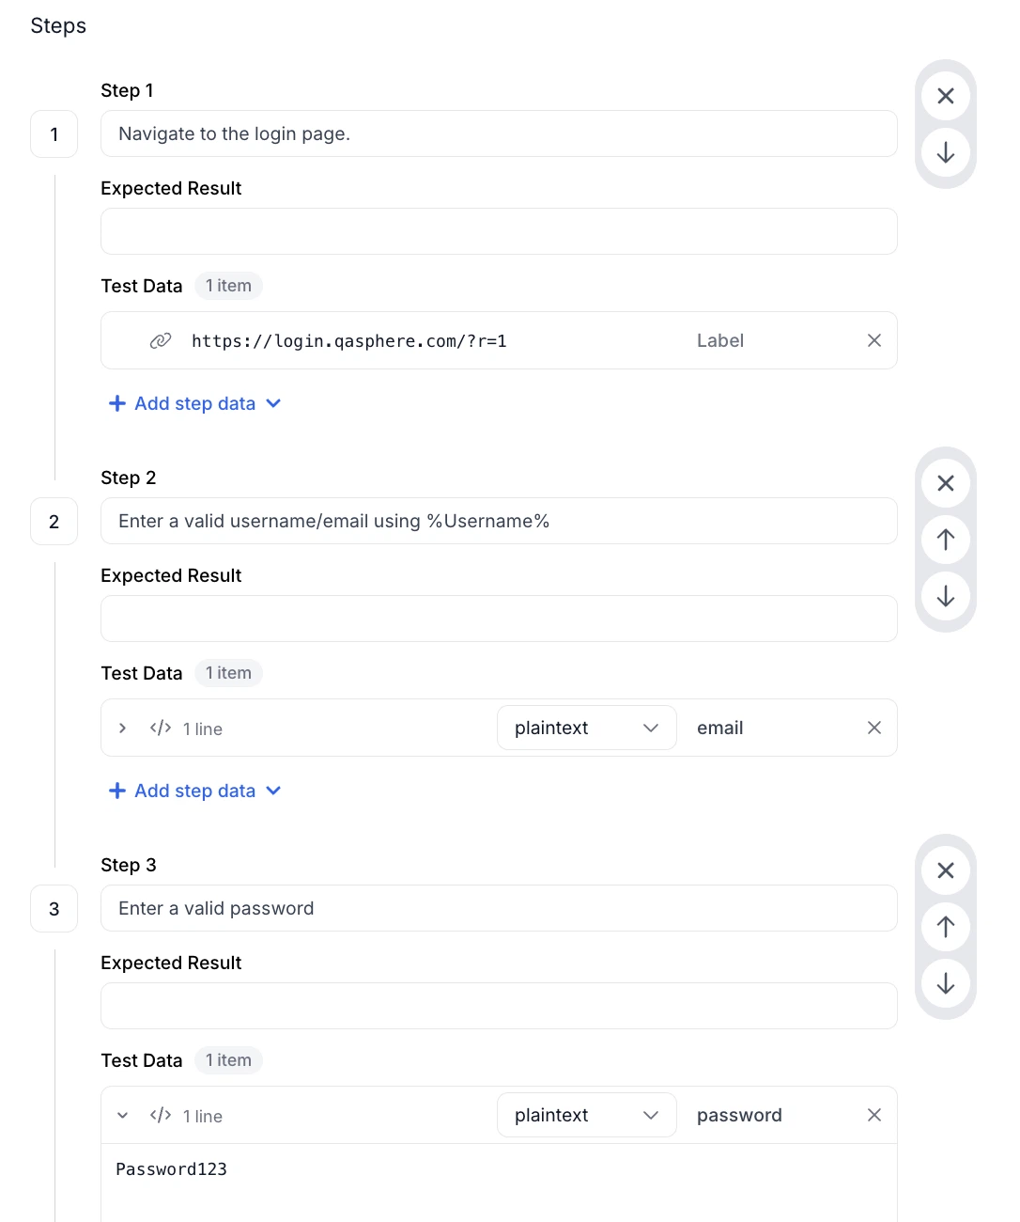Move Step 3 down with arrow icon
Image resolution: width=1020 pixels, height=1222 pixels.
point(946,983)
